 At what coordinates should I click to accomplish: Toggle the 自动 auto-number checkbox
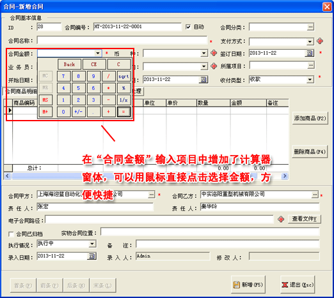[188, 27]
